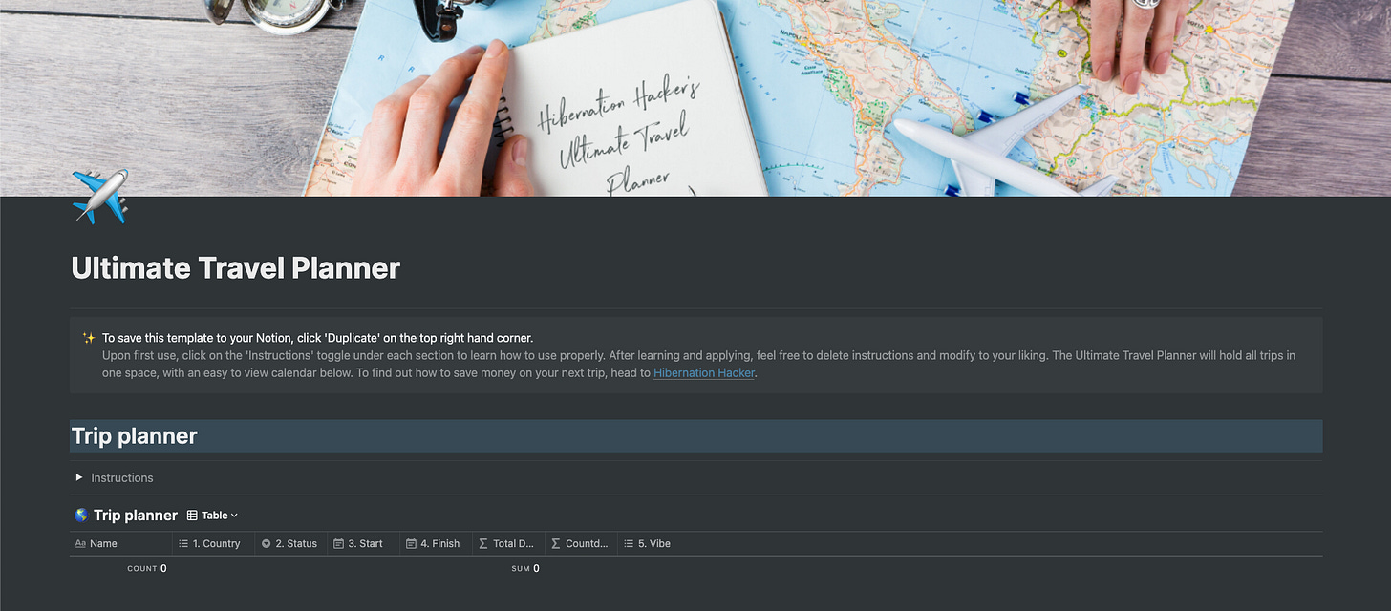This screenshot has width=1391, height=611.
Task: Click the Trip planner database title
Action: [136, 516]
